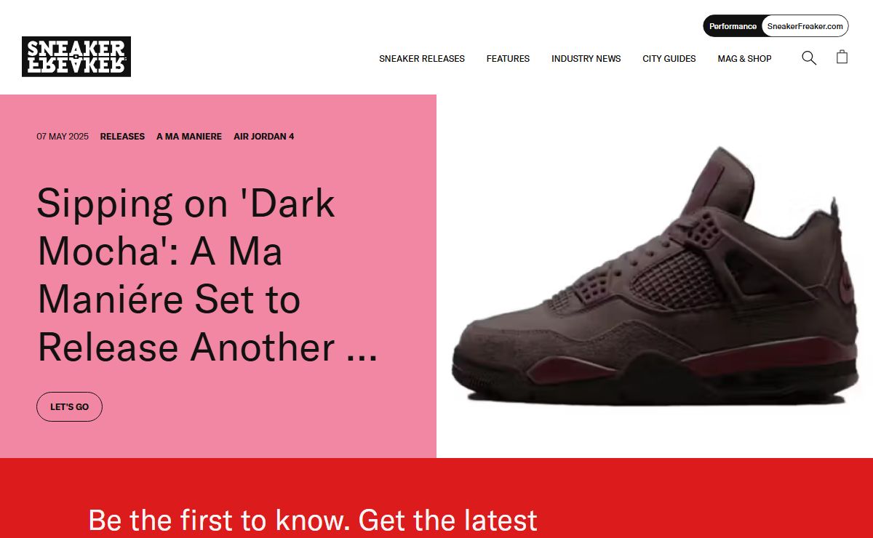Image resolution: width=873 pixels, height=538 pixels.
Task: Go to Industry News section
Action: [586, 59]
